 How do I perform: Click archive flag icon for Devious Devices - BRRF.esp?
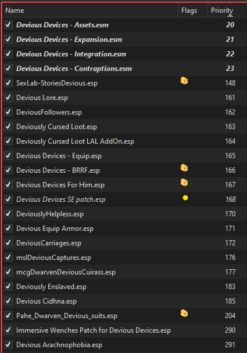pyautogui.click(x=184, y=167)
